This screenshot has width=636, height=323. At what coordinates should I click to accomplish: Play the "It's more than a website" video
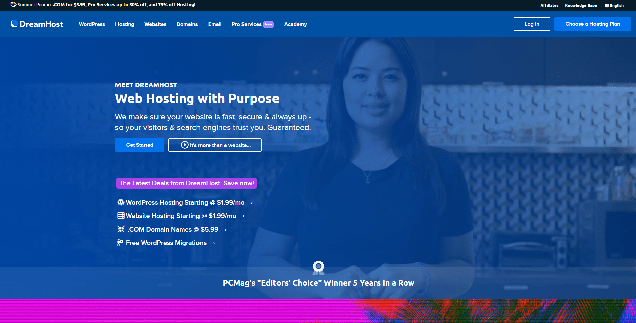click(x=215, y=145)
